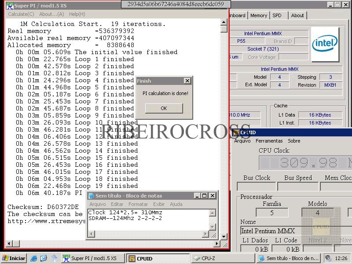Minimize the Bloco de notas window
This screenshot has width=352, height=264.
(x=197, y=196)
